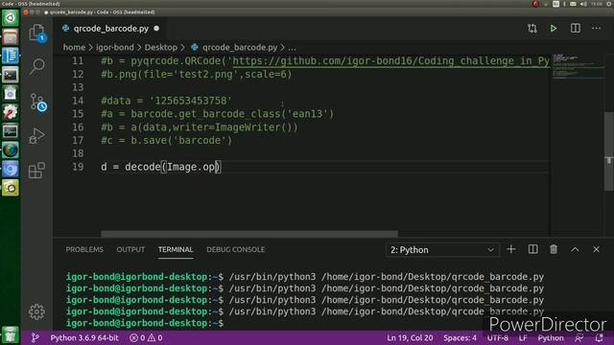Create a new terminal with plus icon
614x345 pixels.
(x=511, y=249)
